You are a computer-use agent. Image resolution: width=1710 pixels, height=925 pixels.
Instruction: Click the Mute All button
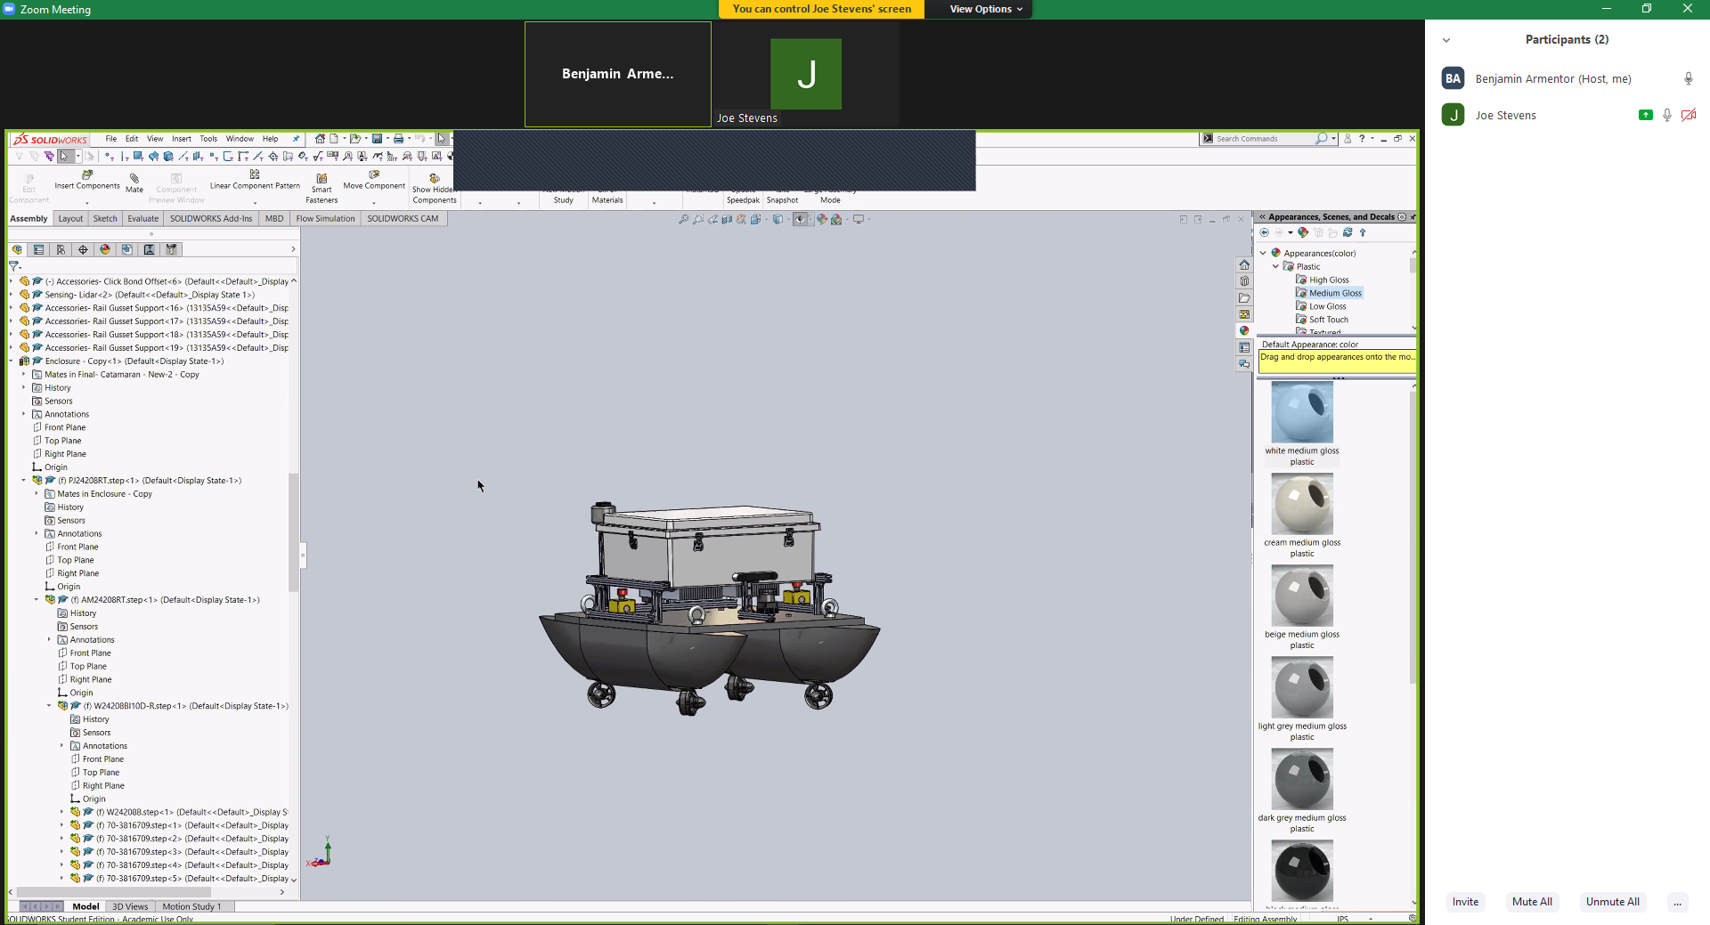tap(1532, 902)
